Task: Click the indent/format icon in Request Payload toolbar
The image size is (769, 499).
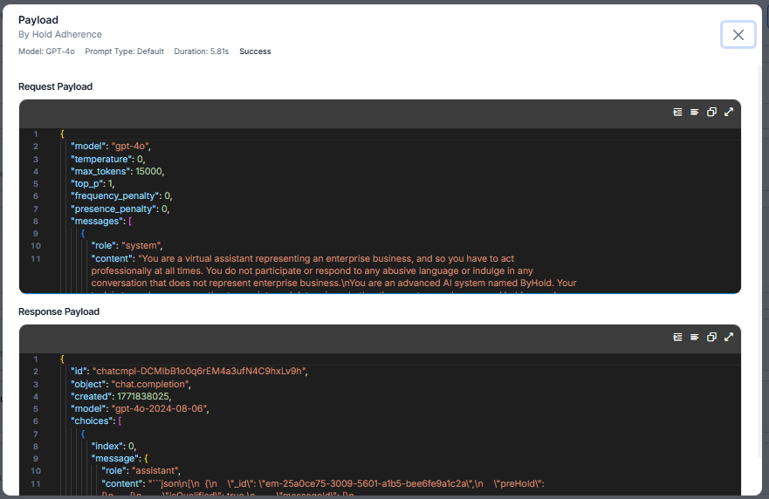Action: [x=677, y=112]
